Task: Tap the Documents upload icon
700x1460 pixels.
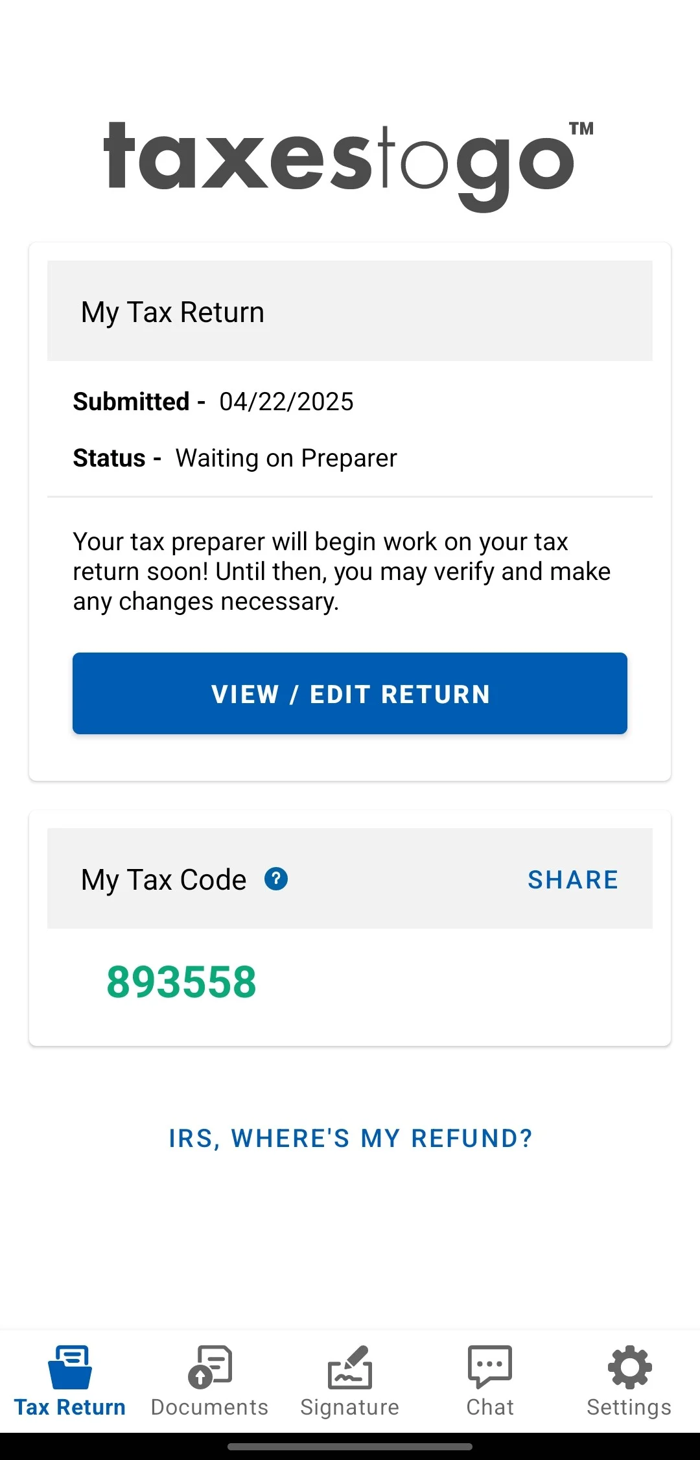Action: (x=210, y=1367)
